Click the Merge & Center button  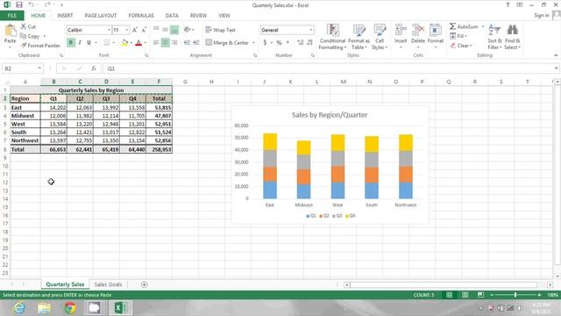(227, 43)
